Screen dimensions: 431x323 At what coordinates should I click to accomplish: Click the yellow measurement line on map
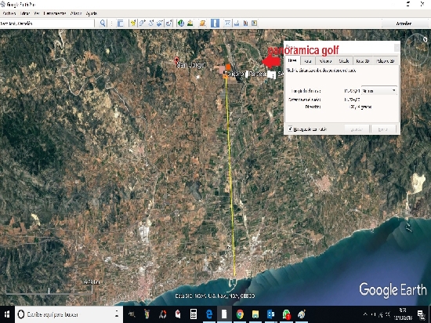coord(230,176)
